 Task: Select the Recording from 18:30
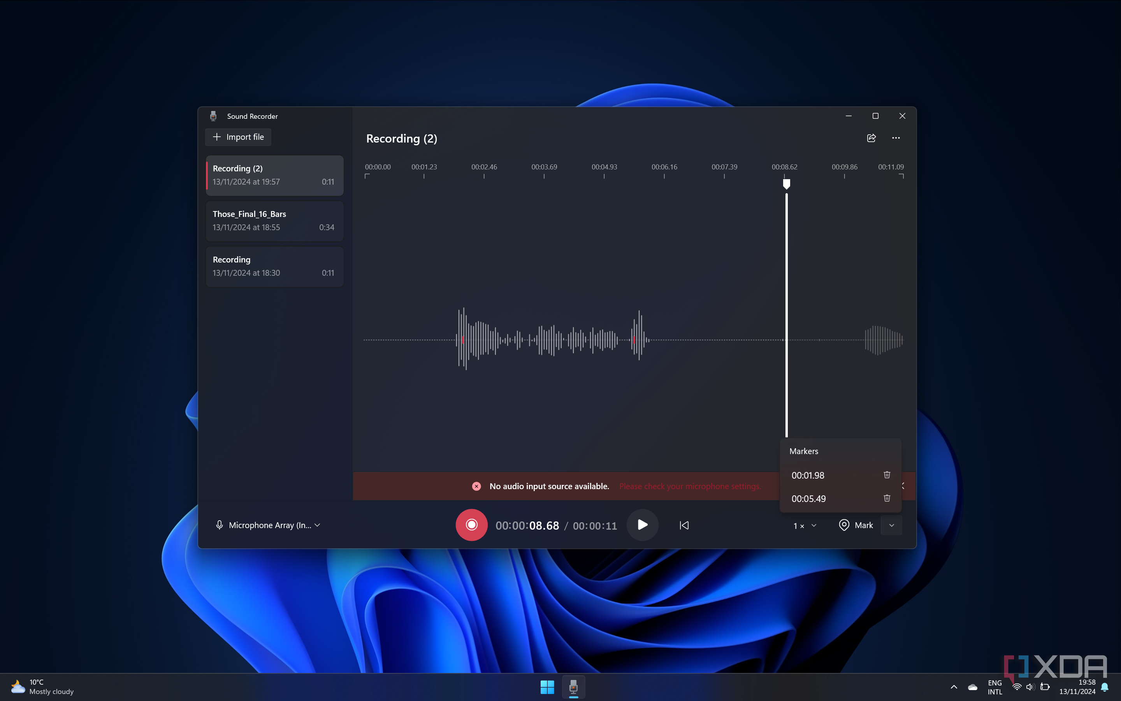click(x=274, y=266)
